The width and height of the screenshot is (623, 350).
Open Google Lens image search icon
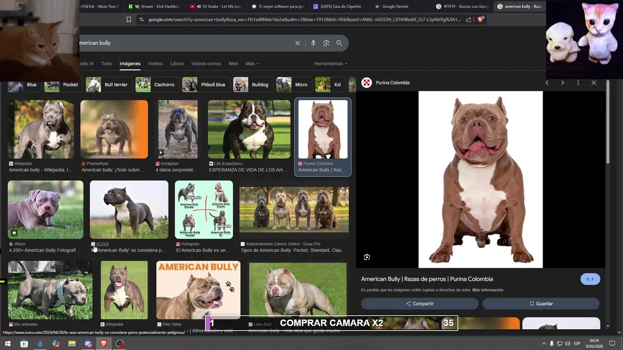pos(326,43)
